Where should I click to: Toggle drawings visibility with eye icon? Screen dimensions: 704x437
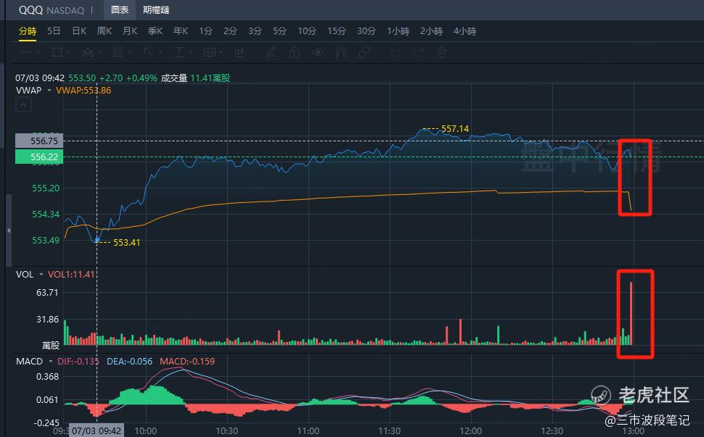[318, 52]
